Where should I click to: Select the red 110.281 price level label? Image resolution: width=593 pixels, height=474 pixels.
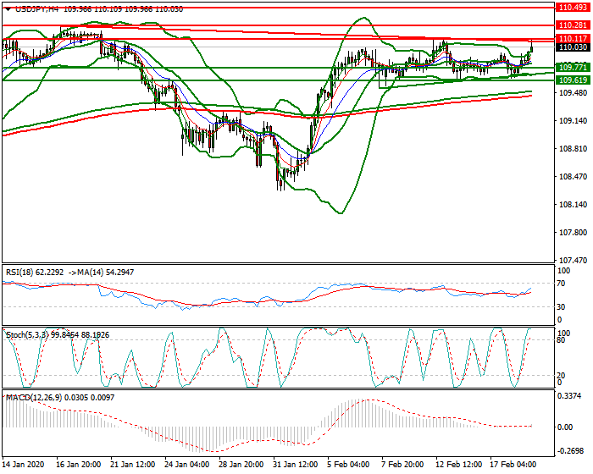click(573, 25)
